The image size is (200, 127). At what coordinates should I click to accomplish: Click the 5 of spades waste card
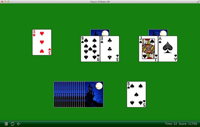click(x=136, y=94)
